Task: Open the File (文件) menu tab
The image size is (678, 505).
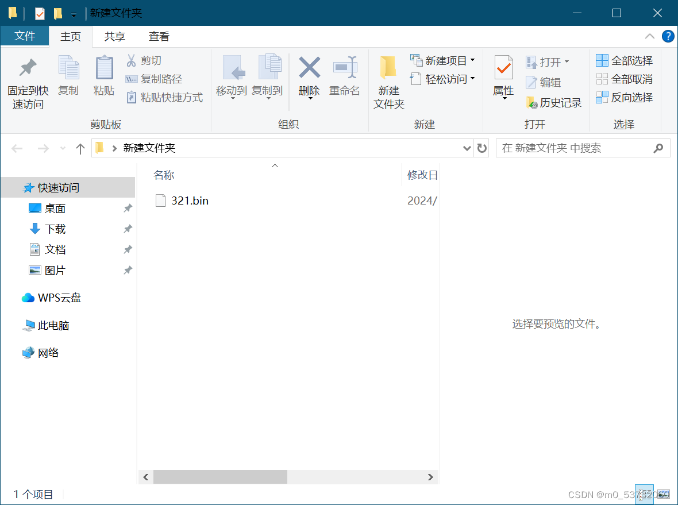Action: coord(25,36)
